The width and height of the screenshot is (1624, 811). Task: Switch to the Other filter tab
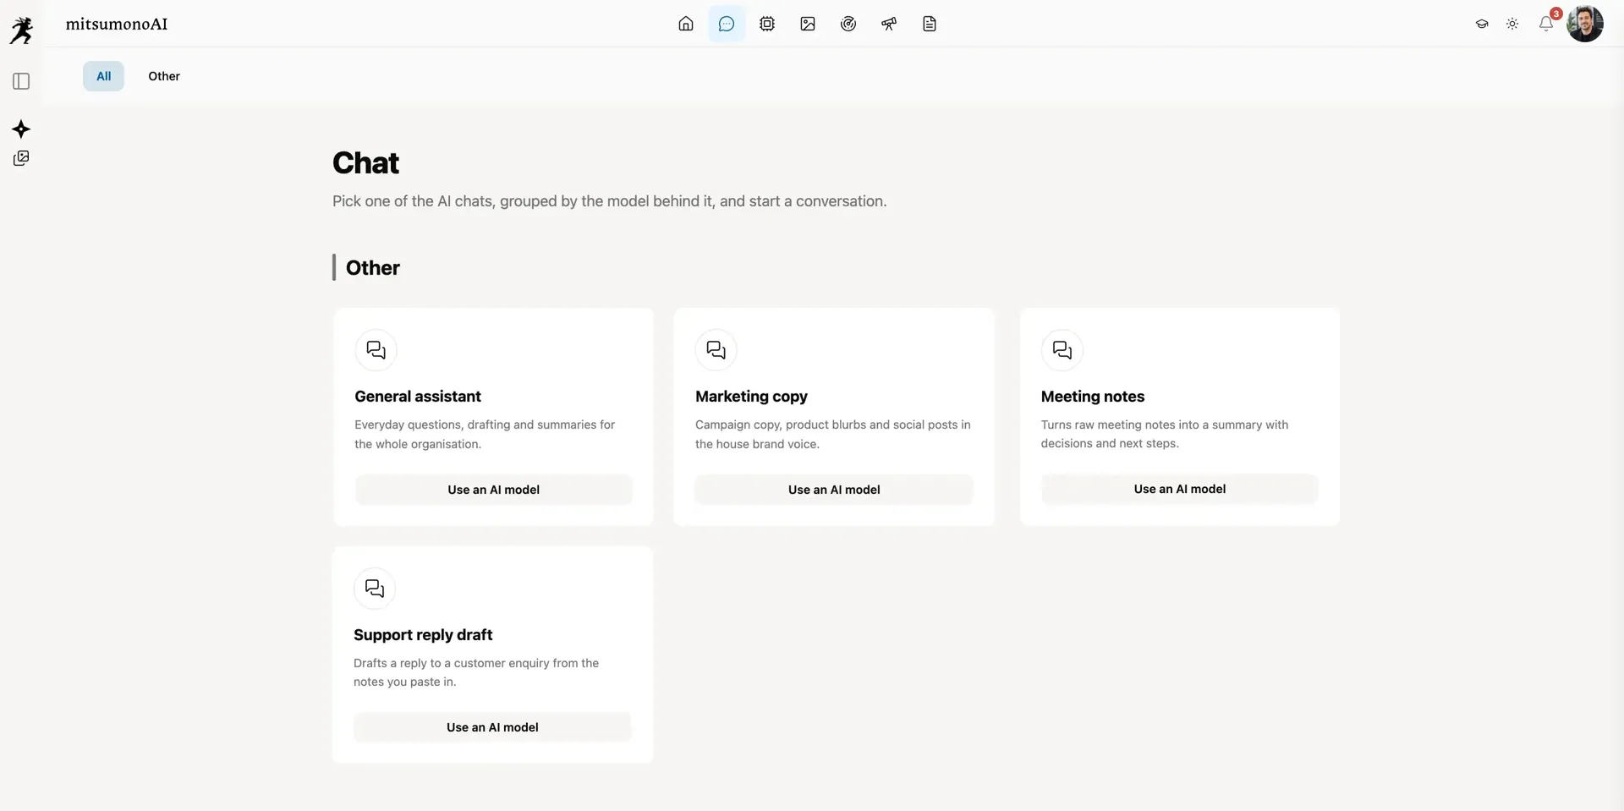pyautogui.click(x=164, y=76)
